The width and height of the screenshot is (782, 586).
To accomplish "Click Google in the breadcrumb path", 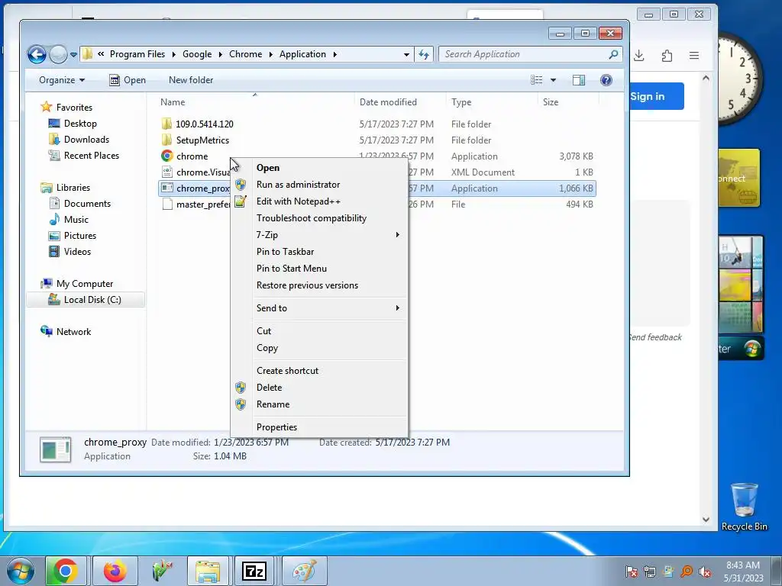I will tap(197, 54).
